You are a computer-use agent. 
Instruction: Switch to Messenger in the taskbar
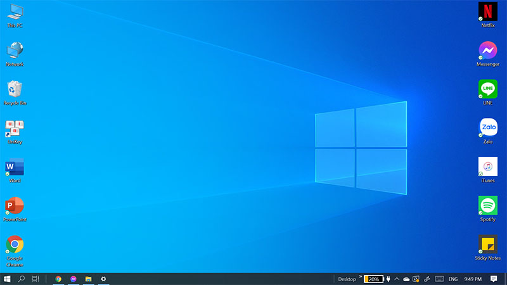coord(74,279)
